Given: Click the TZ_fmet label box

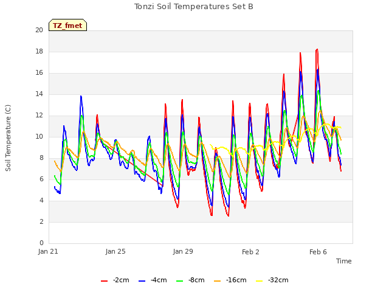Looking at the screenshot, I should tap(67, 25).
